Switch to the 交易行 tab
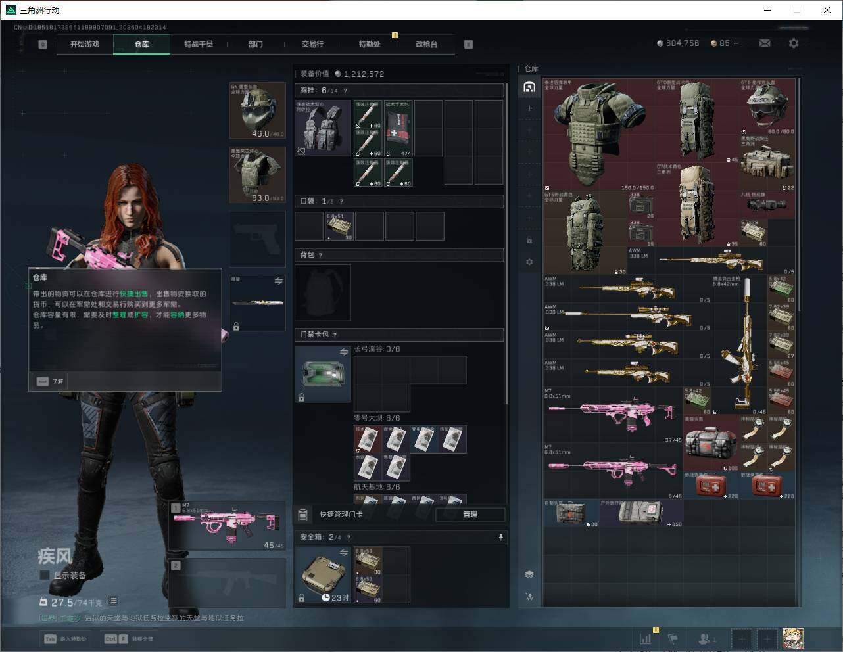The height and width of the screenshot is (652, 843). (312, 44)
